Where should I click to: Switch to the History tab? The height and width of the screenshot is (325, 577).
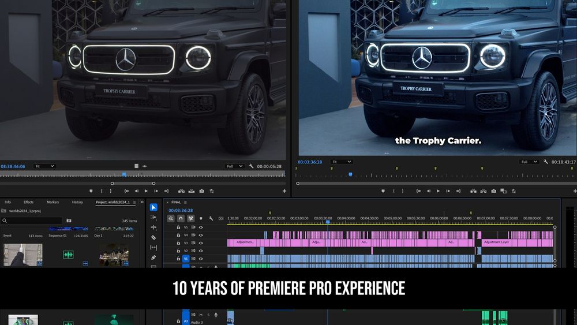tap(77, 202)
